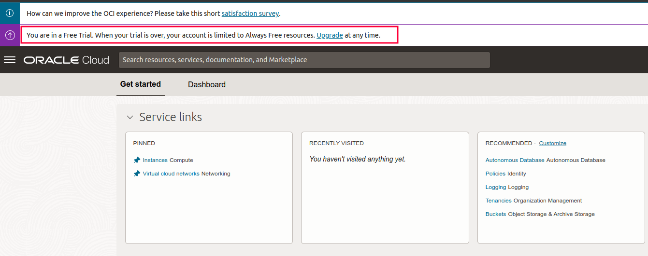Open the Virtual cloud networks link
This screenshot has height=256, width=648.
click(x=171, y=174)
